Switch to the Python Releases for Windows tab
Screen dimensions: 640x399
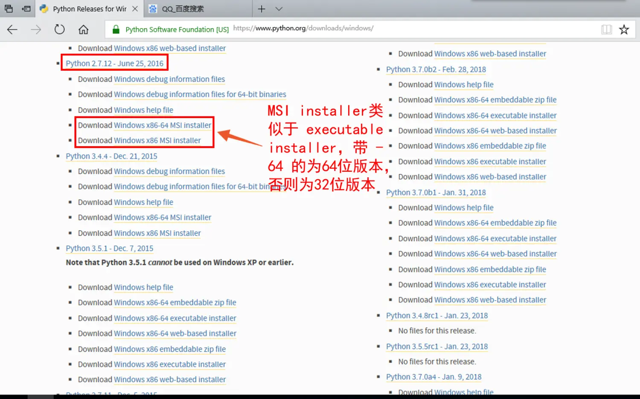(x=90, y=9)
